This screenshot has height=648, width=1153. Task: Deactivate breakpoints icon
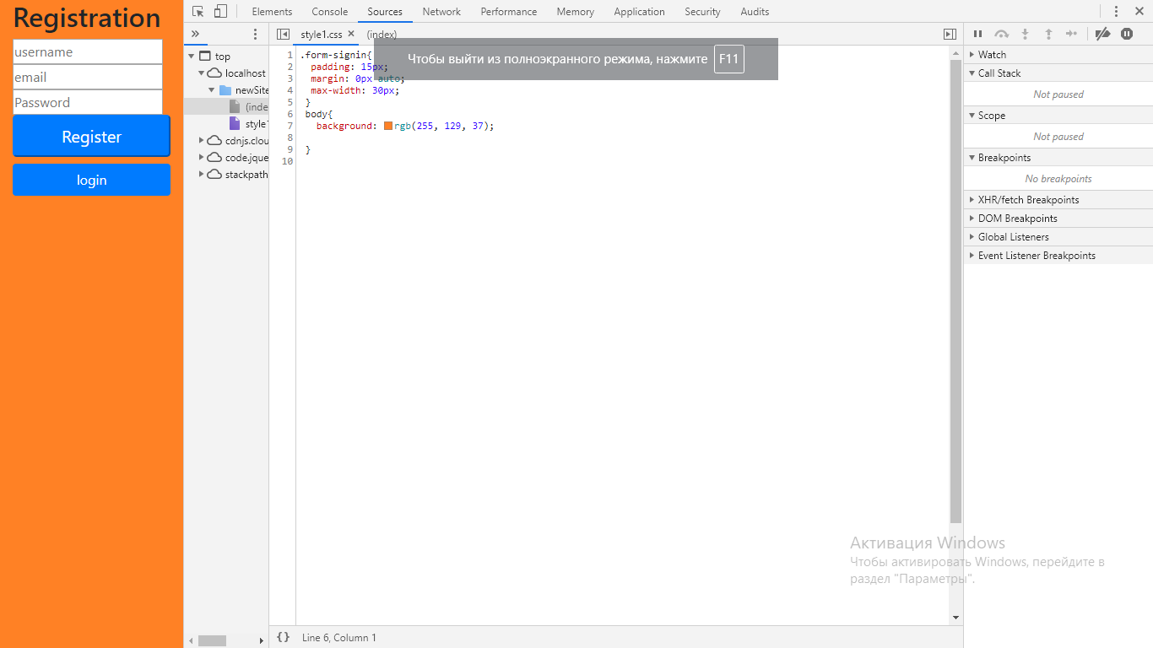(x=1102, y=34)
